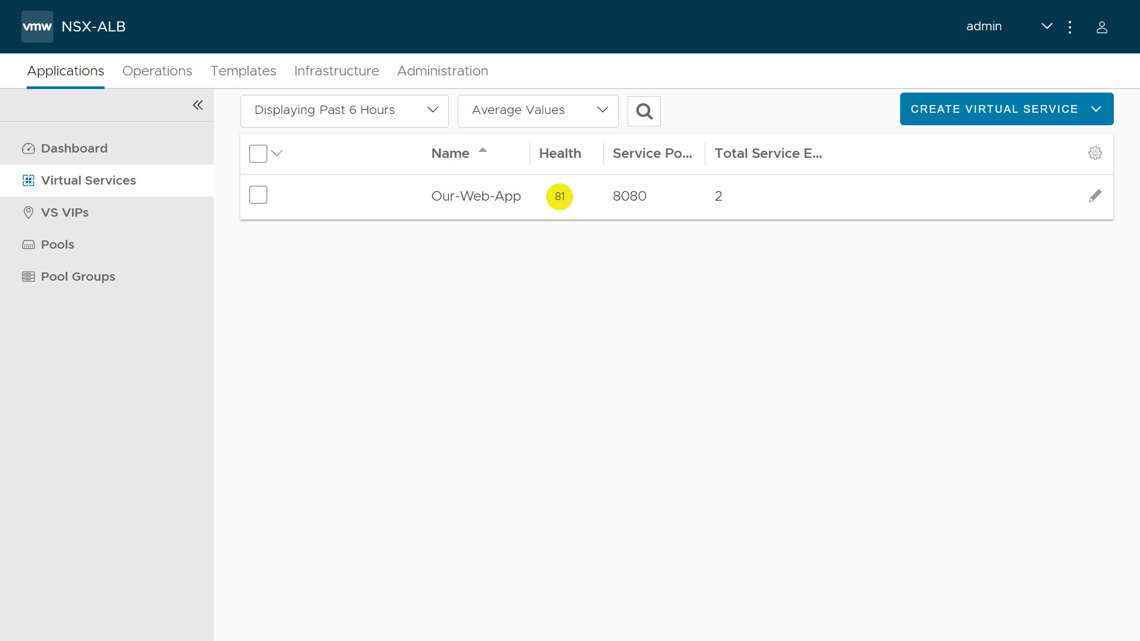Collapse the sidebar with double chevron

[198, 105]
